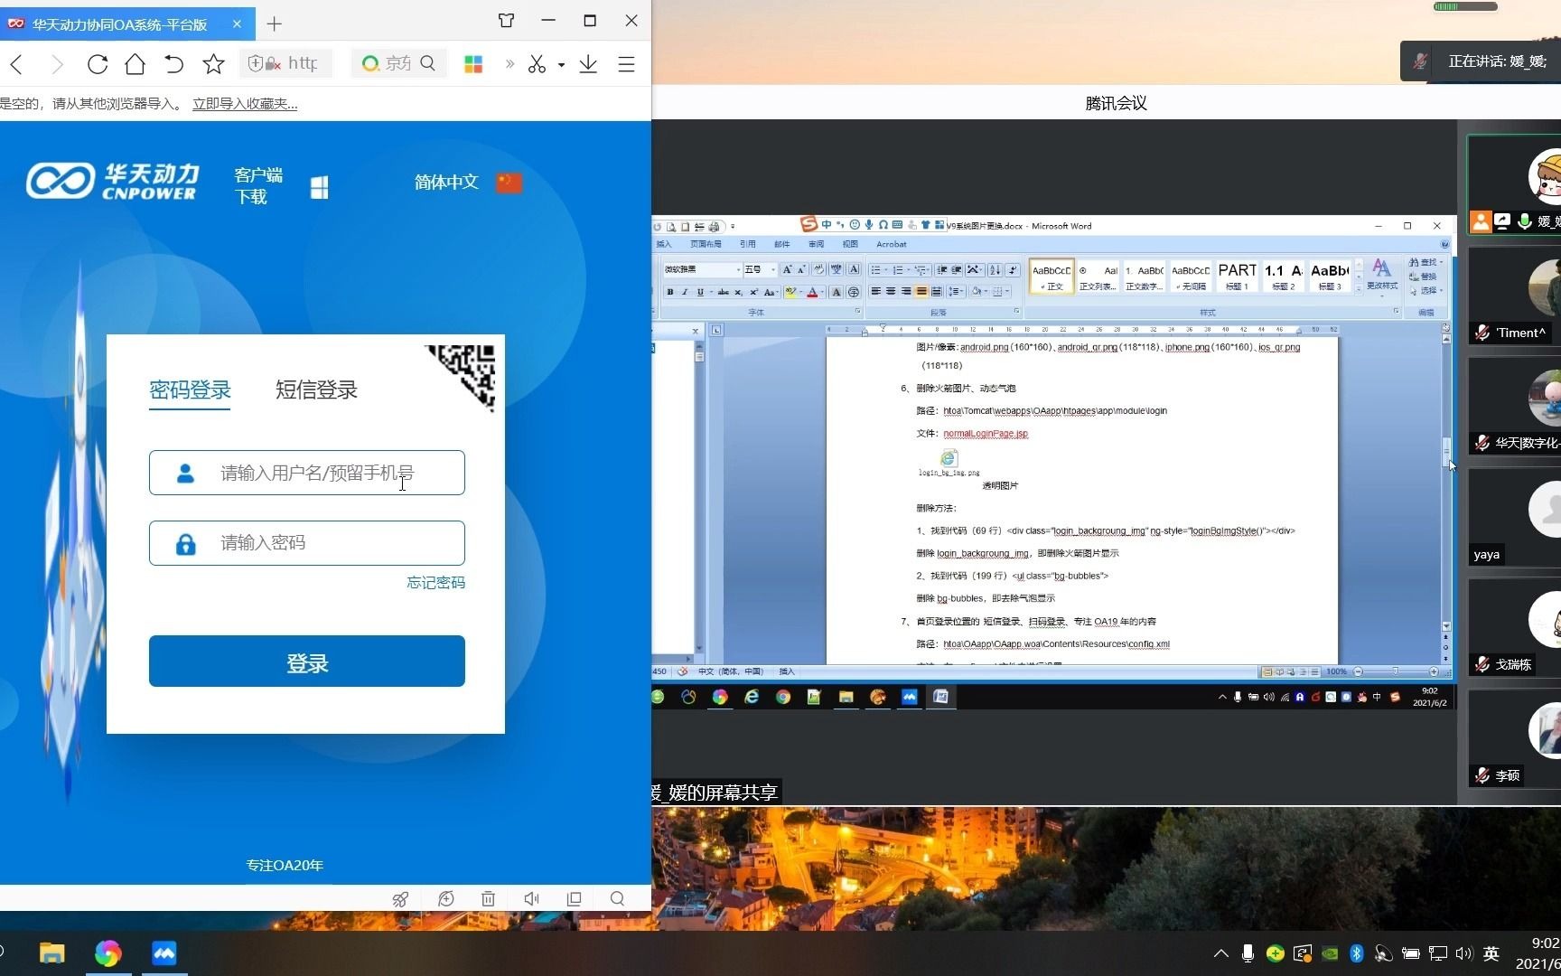Switch to 短信登录 tab
Image resolution: width=1561 pixels, height=976 pixels.
click(316, 390)
